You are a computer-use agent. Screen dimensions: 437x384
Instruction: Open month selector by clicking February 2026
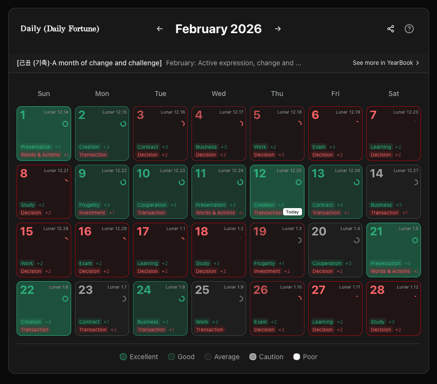(x=218, y=29)
